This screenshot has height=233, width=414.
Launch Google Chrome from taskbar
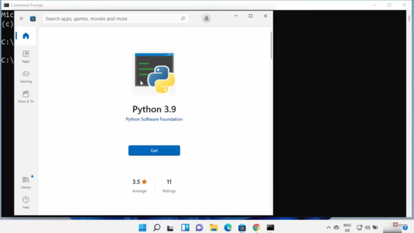coord(256,228)
